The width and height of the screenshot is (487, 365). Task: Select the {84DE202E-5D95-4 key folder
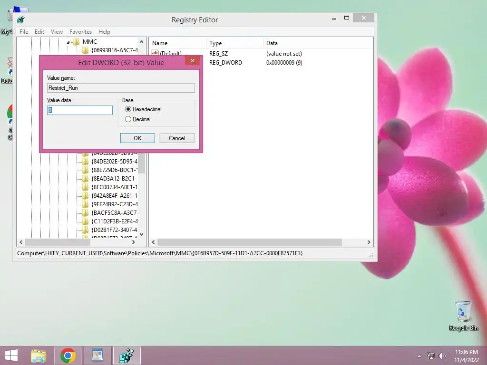[x=114, y=162]
